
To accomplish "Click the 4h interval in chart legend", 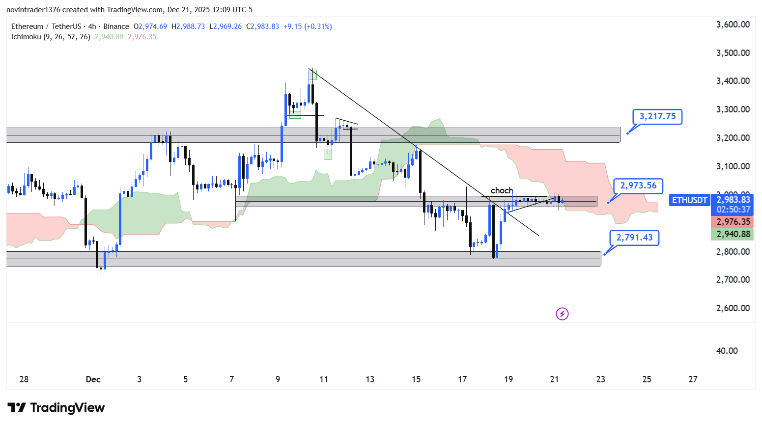I will point(92,27).
